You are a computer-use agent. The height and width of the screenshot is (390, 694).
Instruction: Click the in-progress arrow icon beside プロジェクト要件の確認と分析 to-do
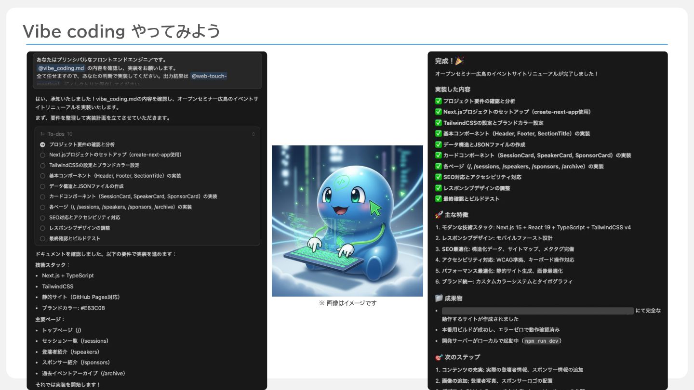click(x=42, y=144)
